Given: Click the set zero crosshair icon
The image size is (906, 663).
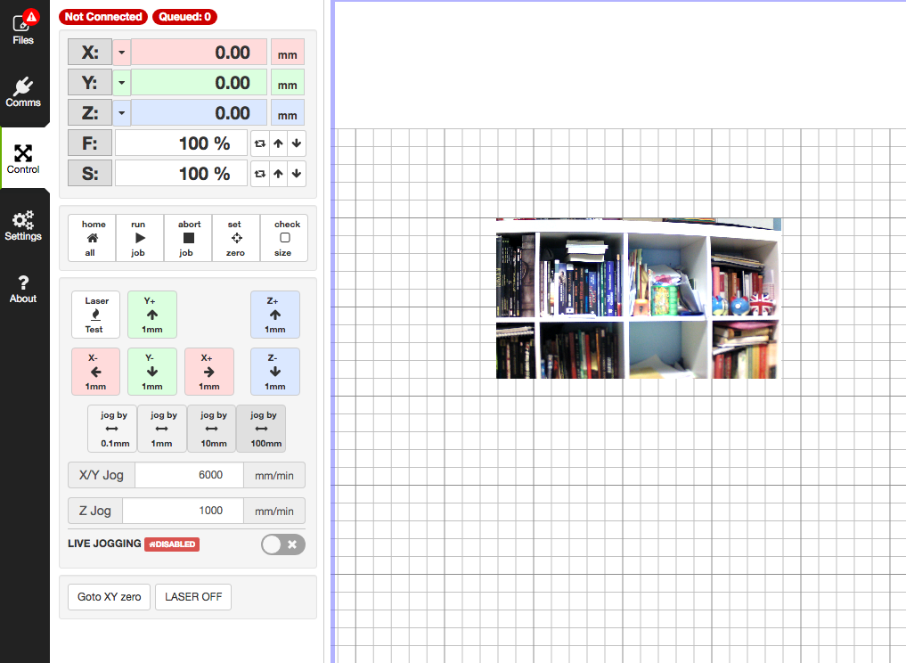Looking at the screenshot, I should coord(235,237).
